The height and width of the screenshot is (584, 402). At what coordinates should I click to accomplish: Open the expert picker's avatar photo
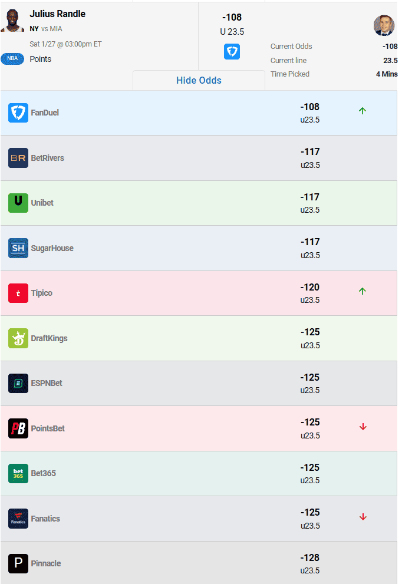pos(384,25)
